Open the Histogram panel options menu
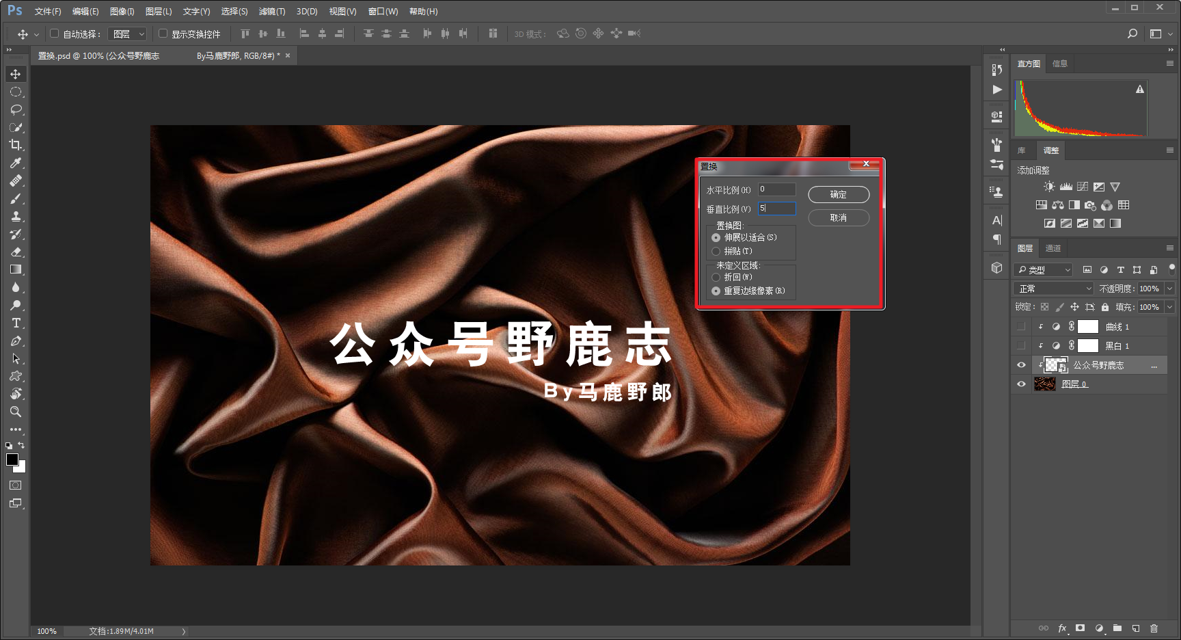The width and height of the screenshot is (1181, 640). click(x=1169, y=64)
